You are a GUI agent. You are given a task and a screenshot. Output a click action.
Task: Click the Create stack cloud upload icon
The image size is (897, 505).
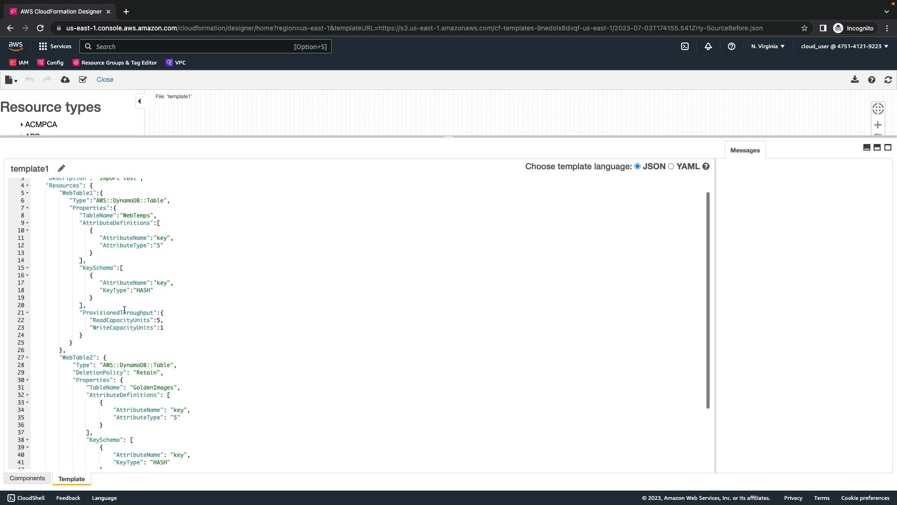(65, 80)
